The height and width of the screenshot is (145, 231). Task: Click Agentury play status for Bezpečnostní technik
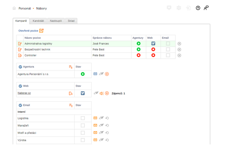[139, 49]
